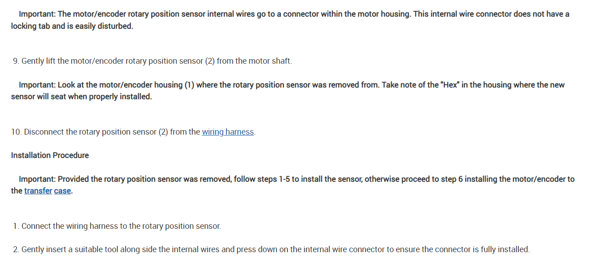Follow the case hyperlink
Viewport: 592px width, 271px height.
click(62, 191)
